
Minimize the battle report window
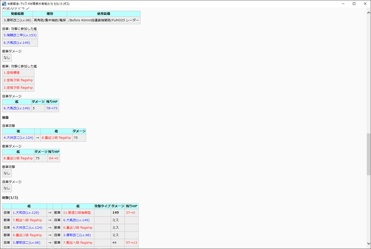(343, 4)
